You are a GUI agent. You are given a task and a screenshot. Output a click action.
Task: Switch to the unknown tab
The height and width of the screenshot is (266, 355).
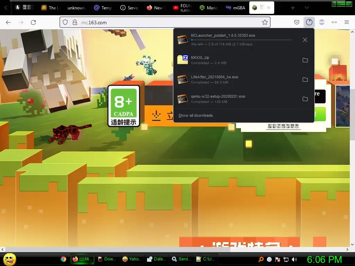click(x=77, y=8)
